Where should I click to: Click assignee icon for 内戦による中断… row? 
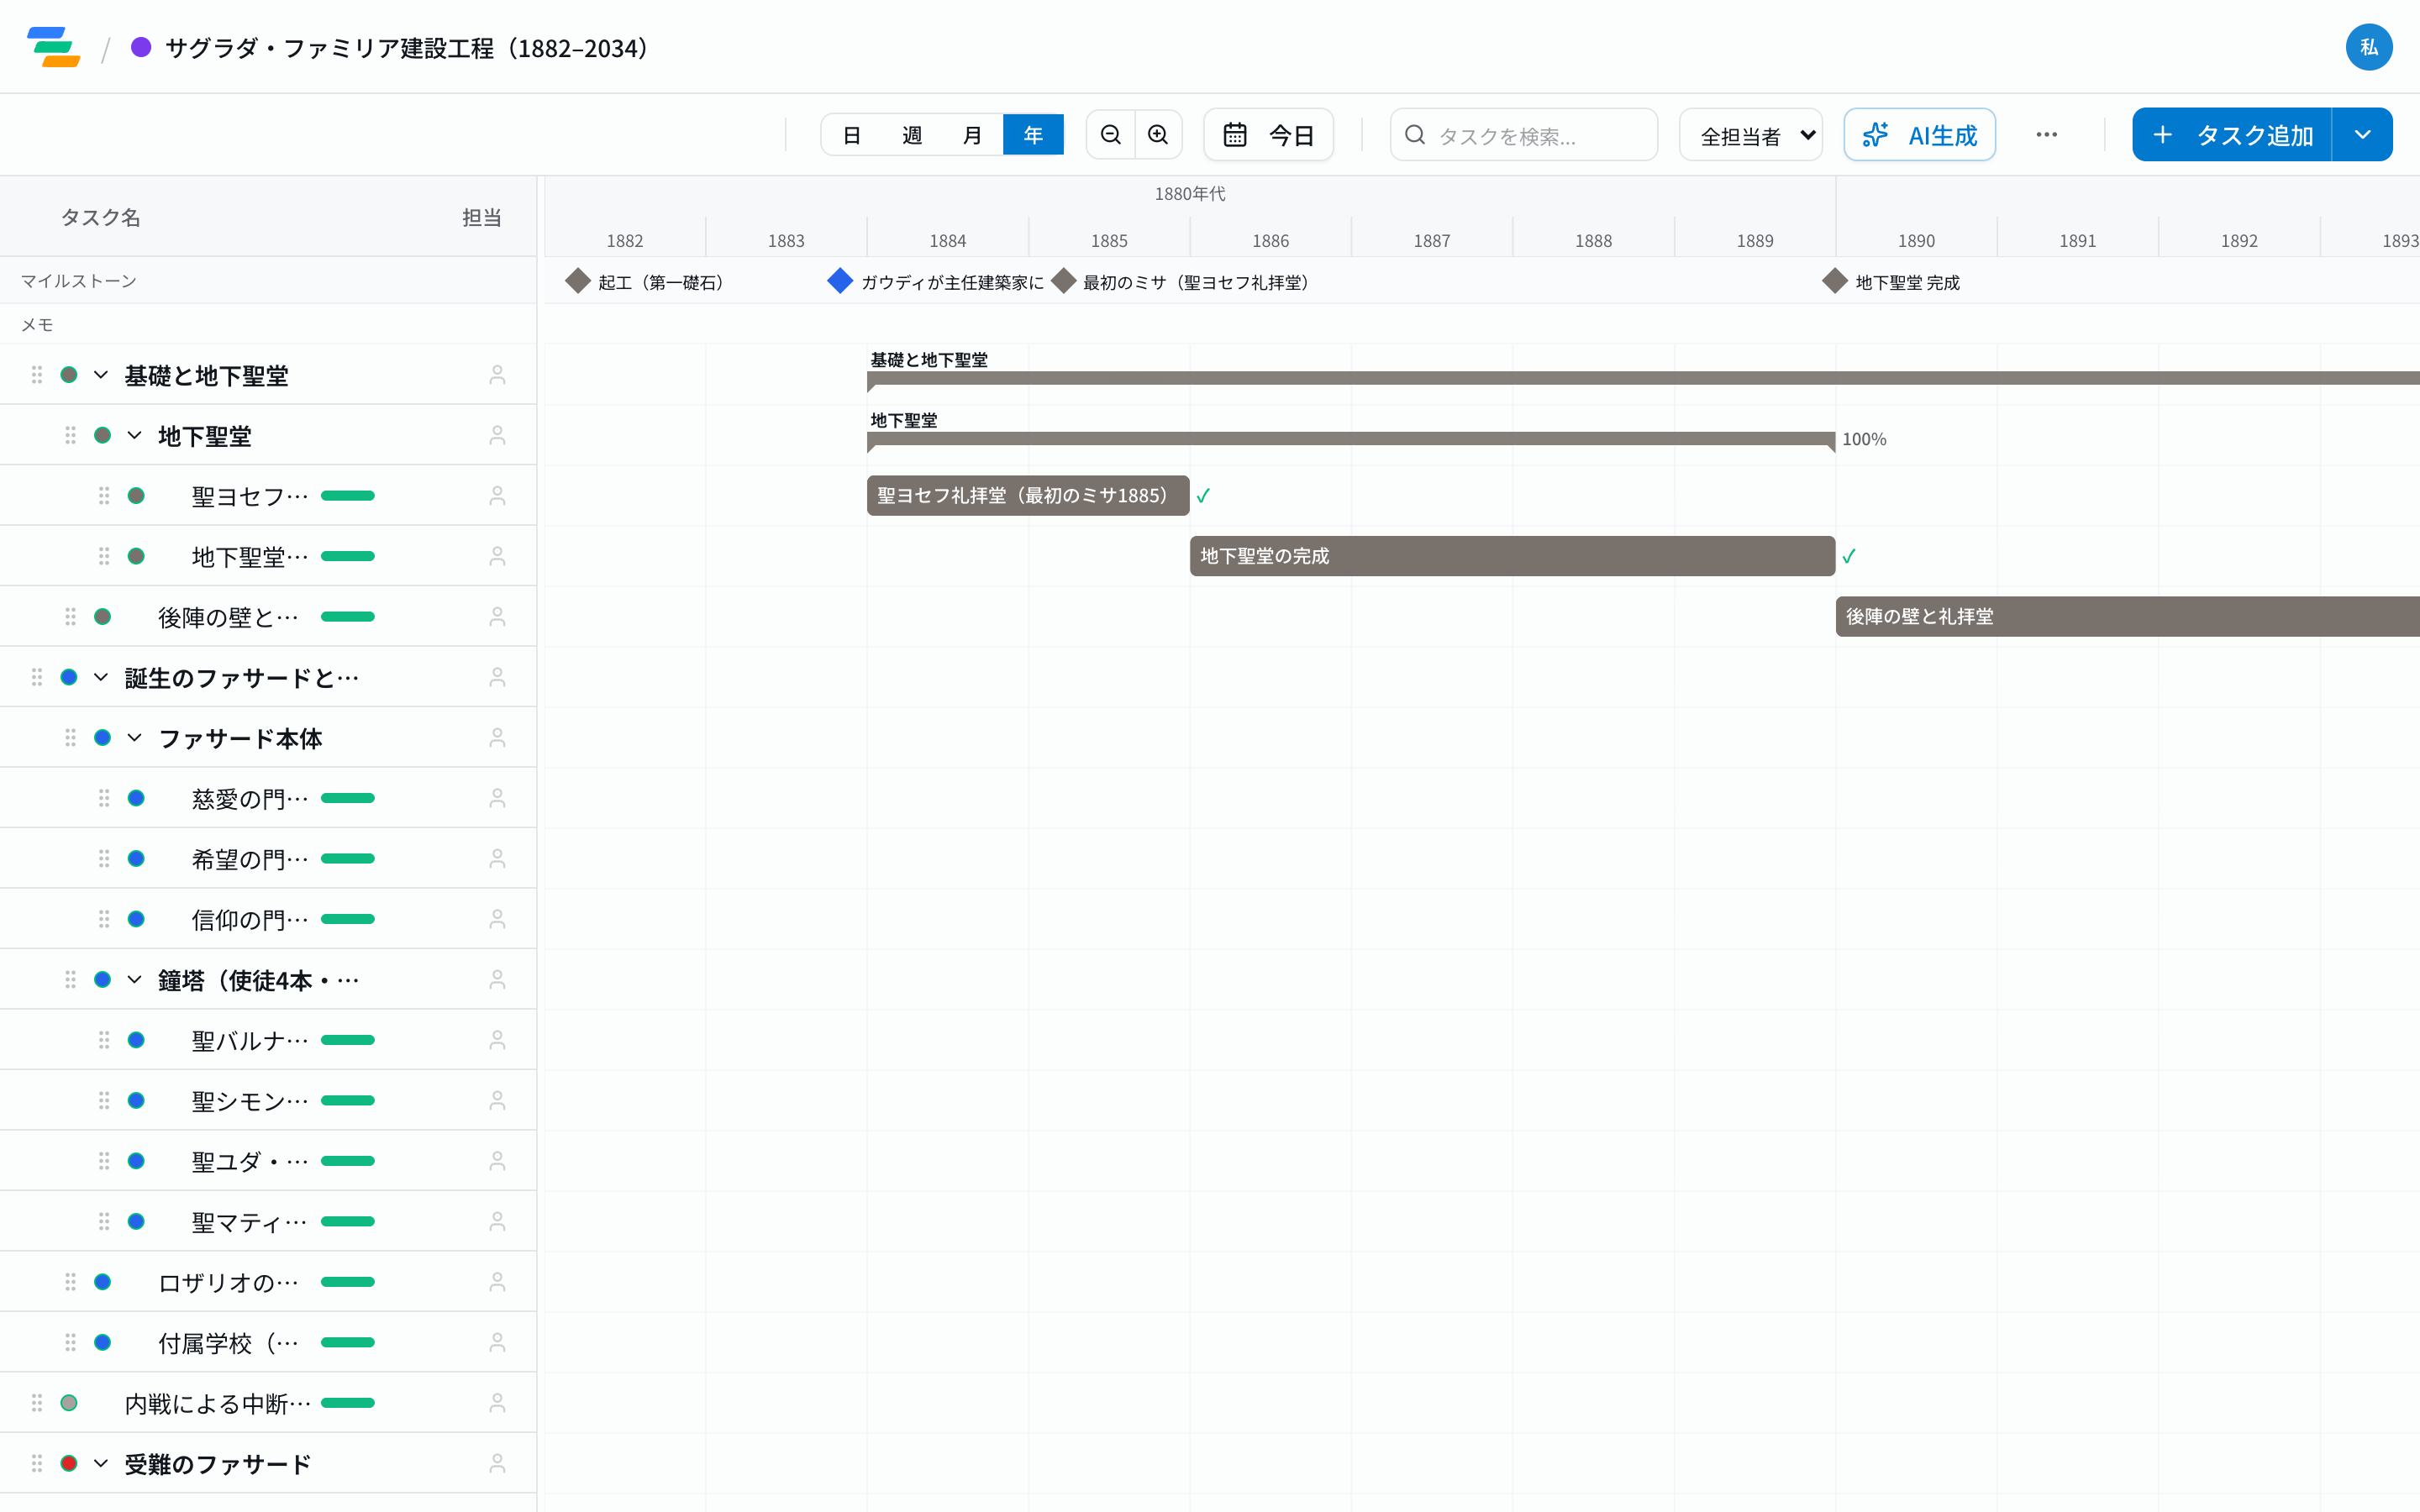point(497,1403)
